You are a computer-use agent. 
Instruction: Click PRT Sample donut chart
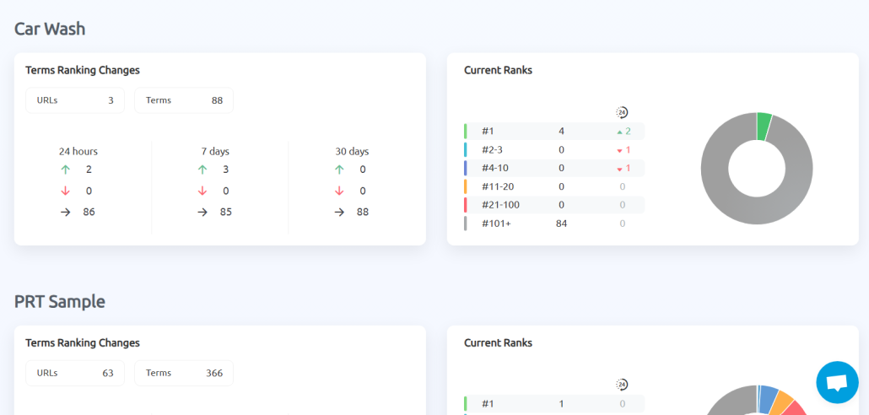[757, 400]
